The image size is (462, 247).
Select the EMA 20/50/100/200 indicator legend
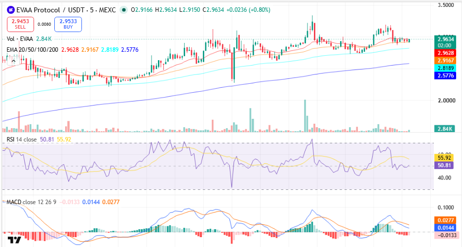pyautogui.click(x=33, y=49)
